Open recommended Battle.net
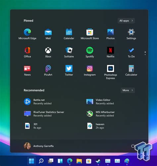Image resolution: width=157 pixels, height=166 pixels. [37, 102]
